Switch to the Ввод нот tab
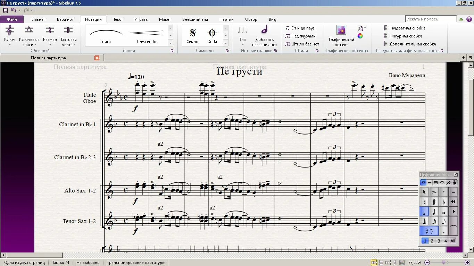Image resolution: width=474 pixels, height=266 pixels. pos(65,19)
